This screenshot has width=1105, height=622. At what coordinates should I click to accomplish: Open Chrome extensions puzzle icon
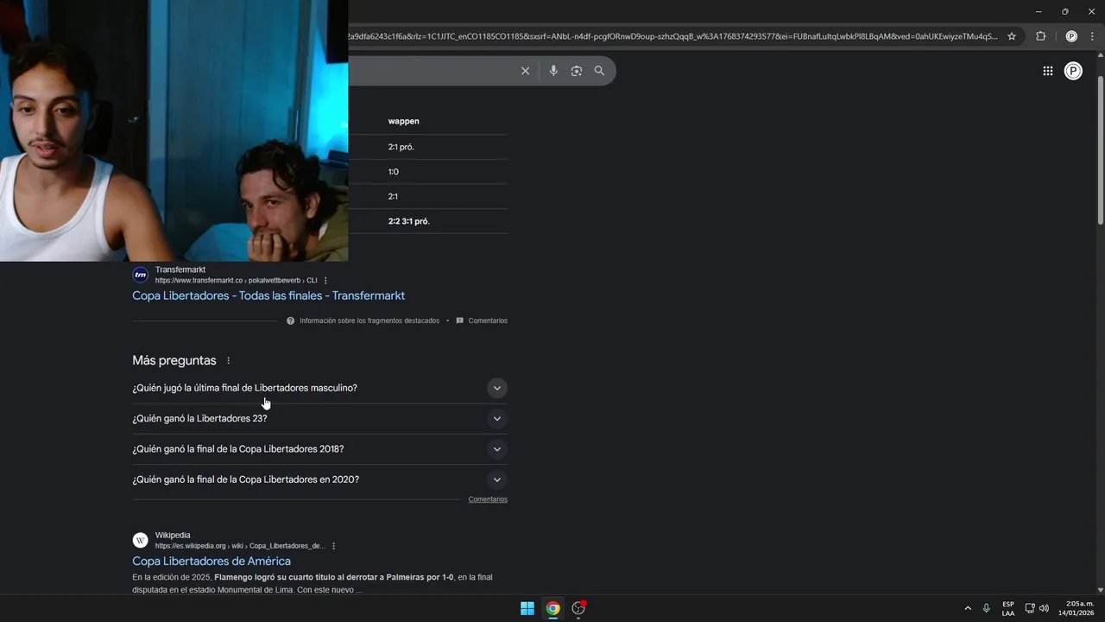click(x=1040, y=36)
